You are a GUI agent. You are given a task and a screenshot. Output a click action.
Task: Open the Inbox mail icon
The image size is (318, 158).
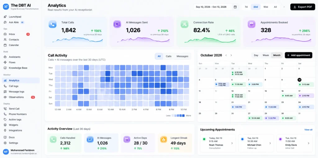coord(5,34)
